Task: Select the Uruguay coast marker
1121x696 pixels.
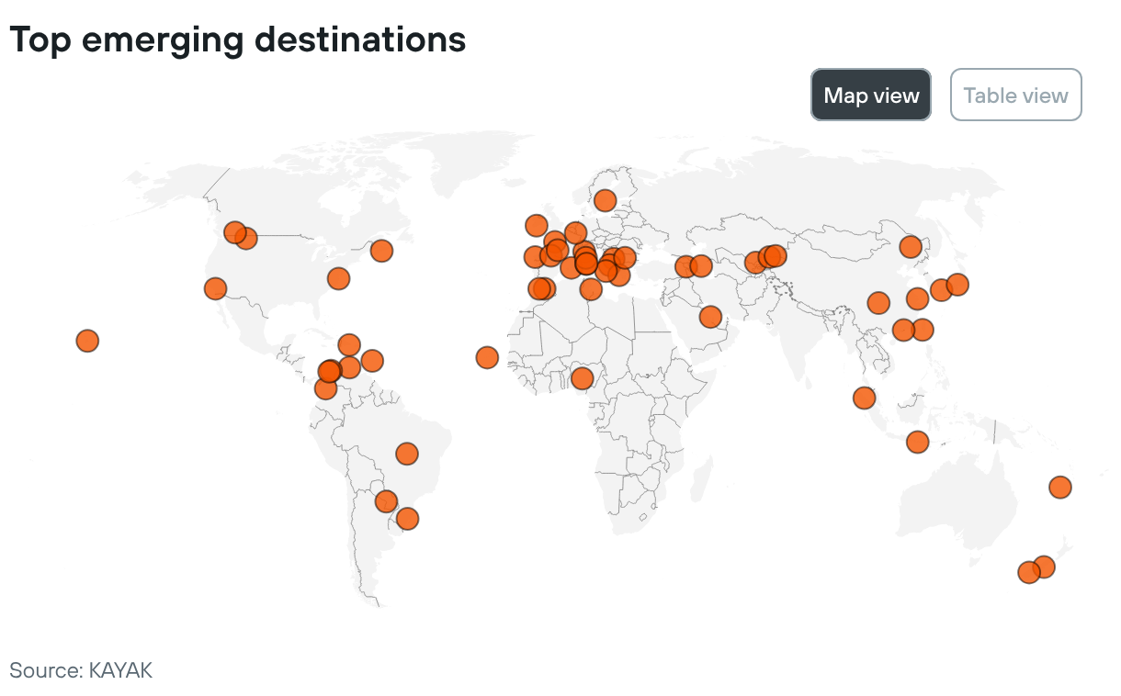Action: tap(407, 519)
